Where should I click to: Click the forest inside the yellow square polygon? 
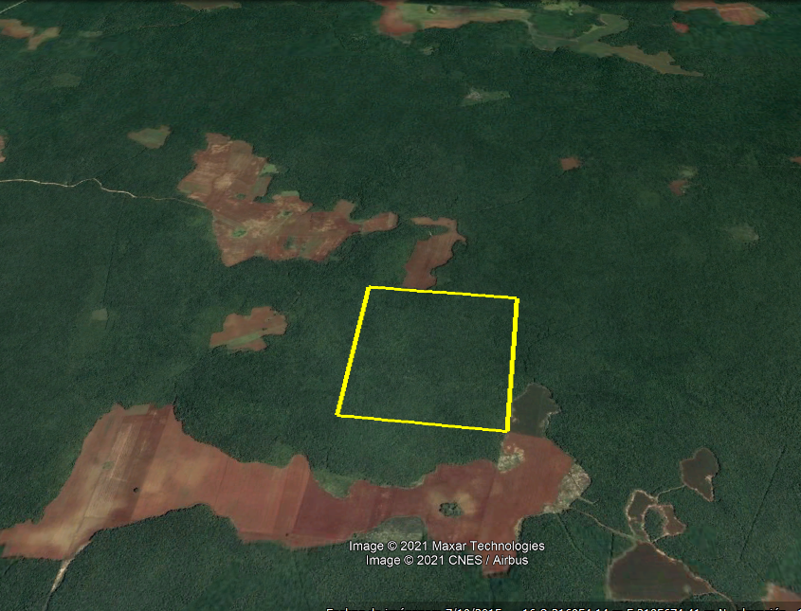coord(429,360)
